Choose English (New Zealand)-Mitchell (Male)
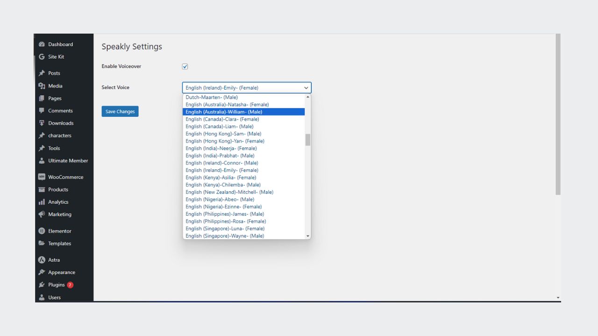 click(x=243, y=192)
